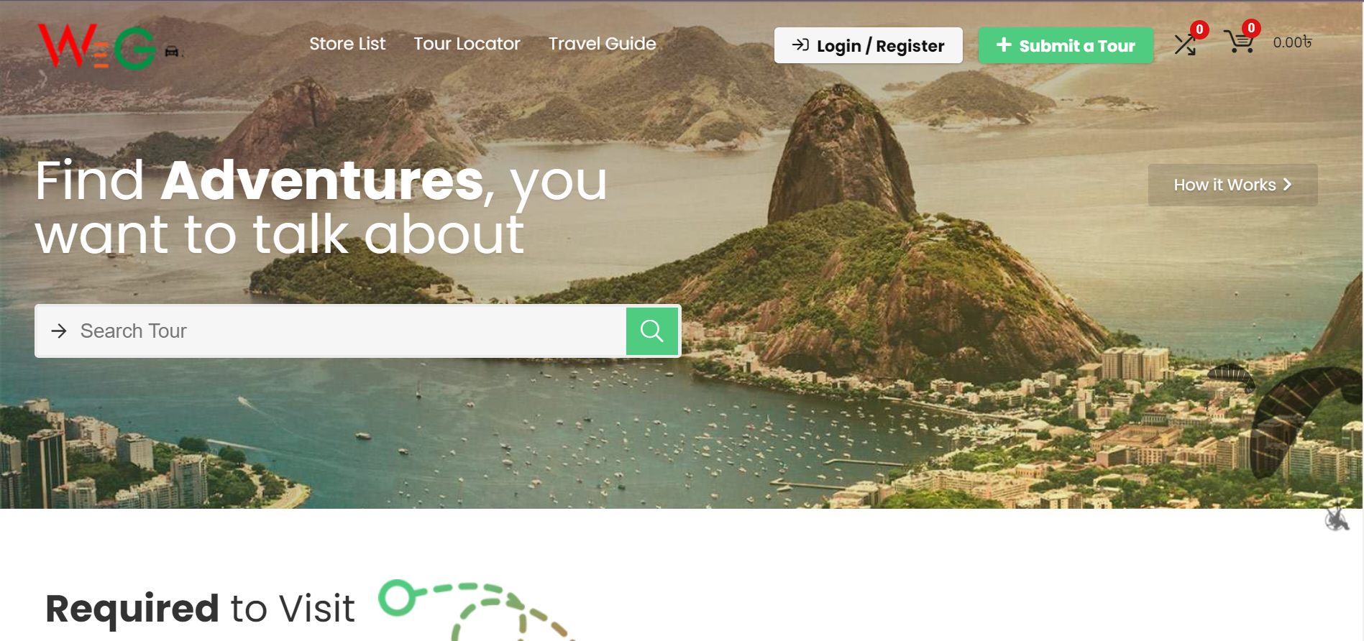This screenshot has height=641, width=1364.
Task: Open the shopping cart icon
Action: pos(1240,42)
